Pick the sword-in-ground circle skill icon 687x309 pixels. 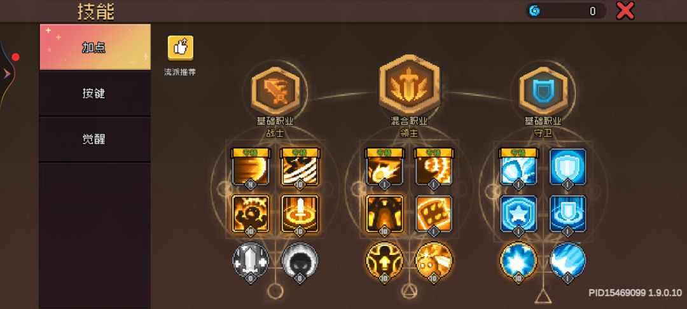(300, 214)
